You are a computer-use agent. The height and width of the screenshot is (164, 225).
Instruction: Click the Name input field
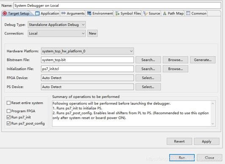coord(117,5)
